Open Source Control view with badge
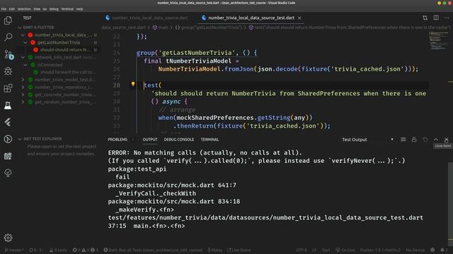This screenshot has height=254, width=453. [x=8, y=54]
